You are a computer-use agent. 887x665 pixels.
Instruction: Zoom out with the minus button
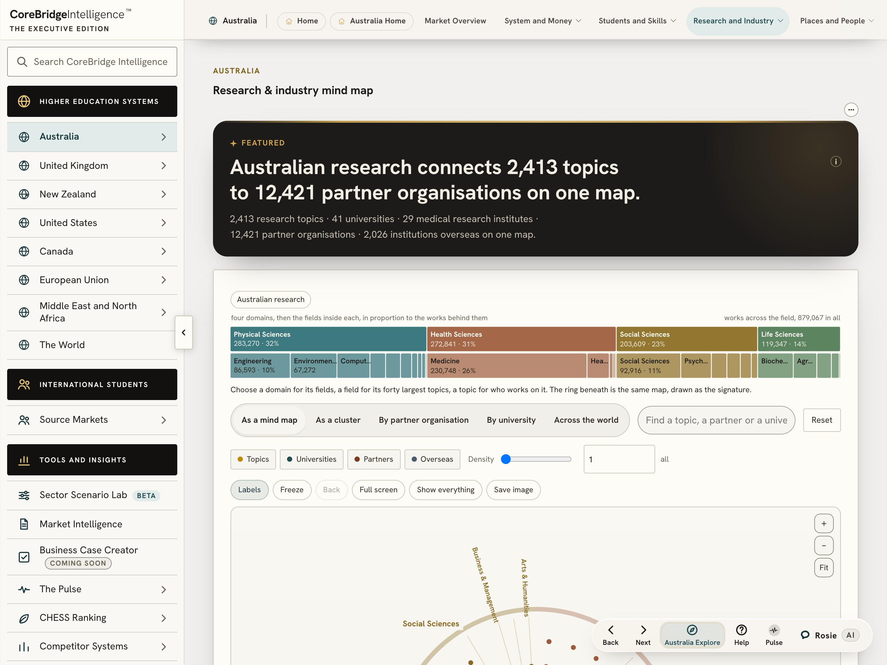pyautogui.click(x=824, y=546)
